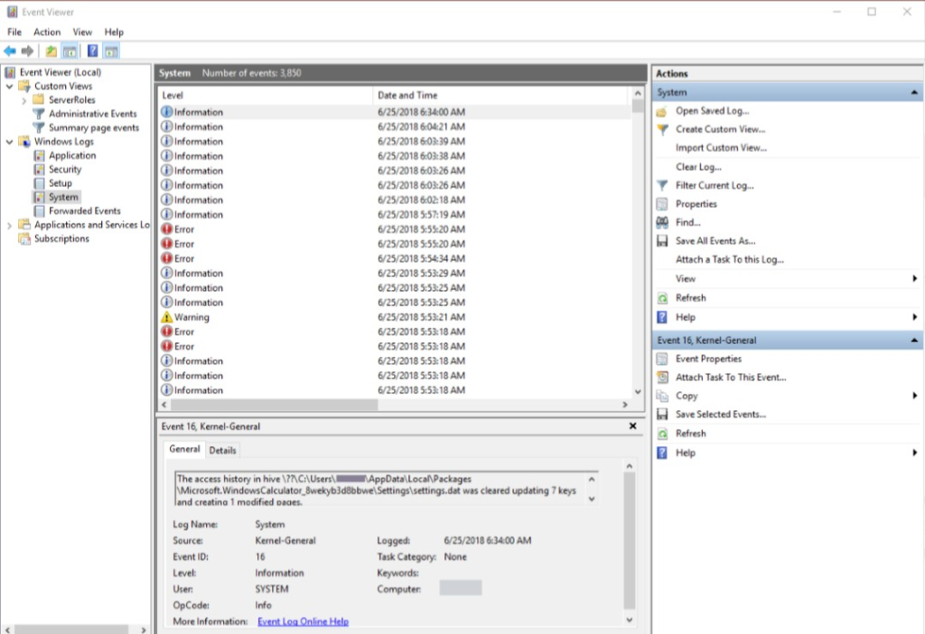The image size is (925, 634).
Task: Click the Find binoculars icon
Action: tap(662, 222)
